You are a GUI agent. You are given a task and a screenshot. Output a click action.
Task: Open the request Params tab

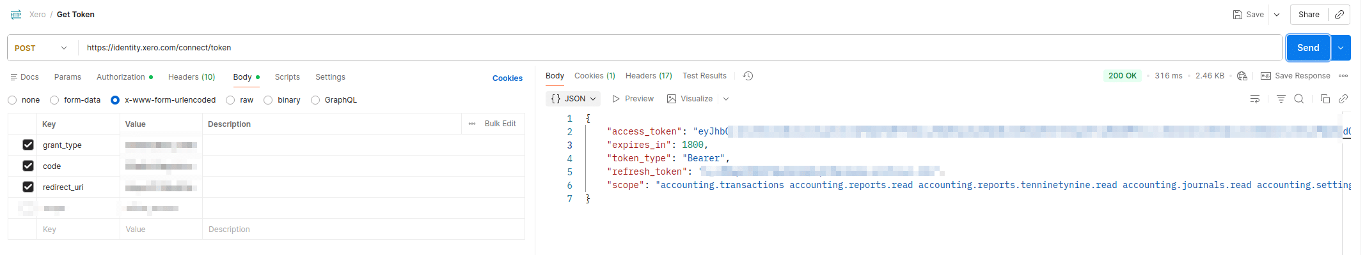point(68,77)
